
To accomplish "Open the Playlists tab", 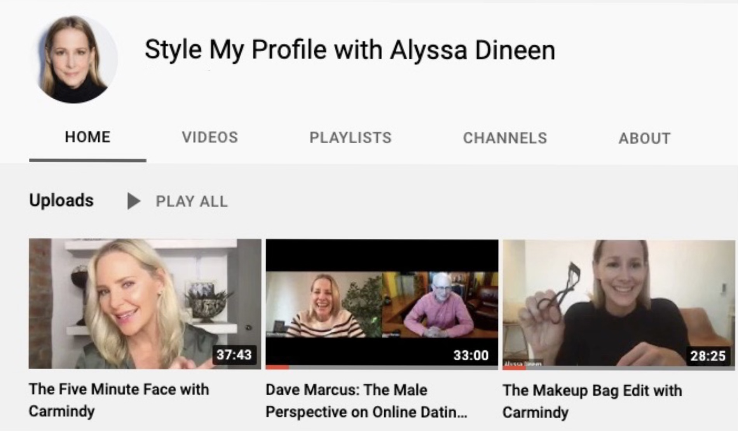I will 350,138.
